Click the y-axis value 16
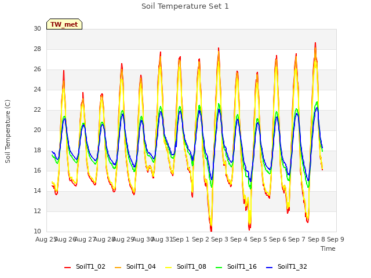The height and width of the screenshot is (278, 371). tap(37, 170)
